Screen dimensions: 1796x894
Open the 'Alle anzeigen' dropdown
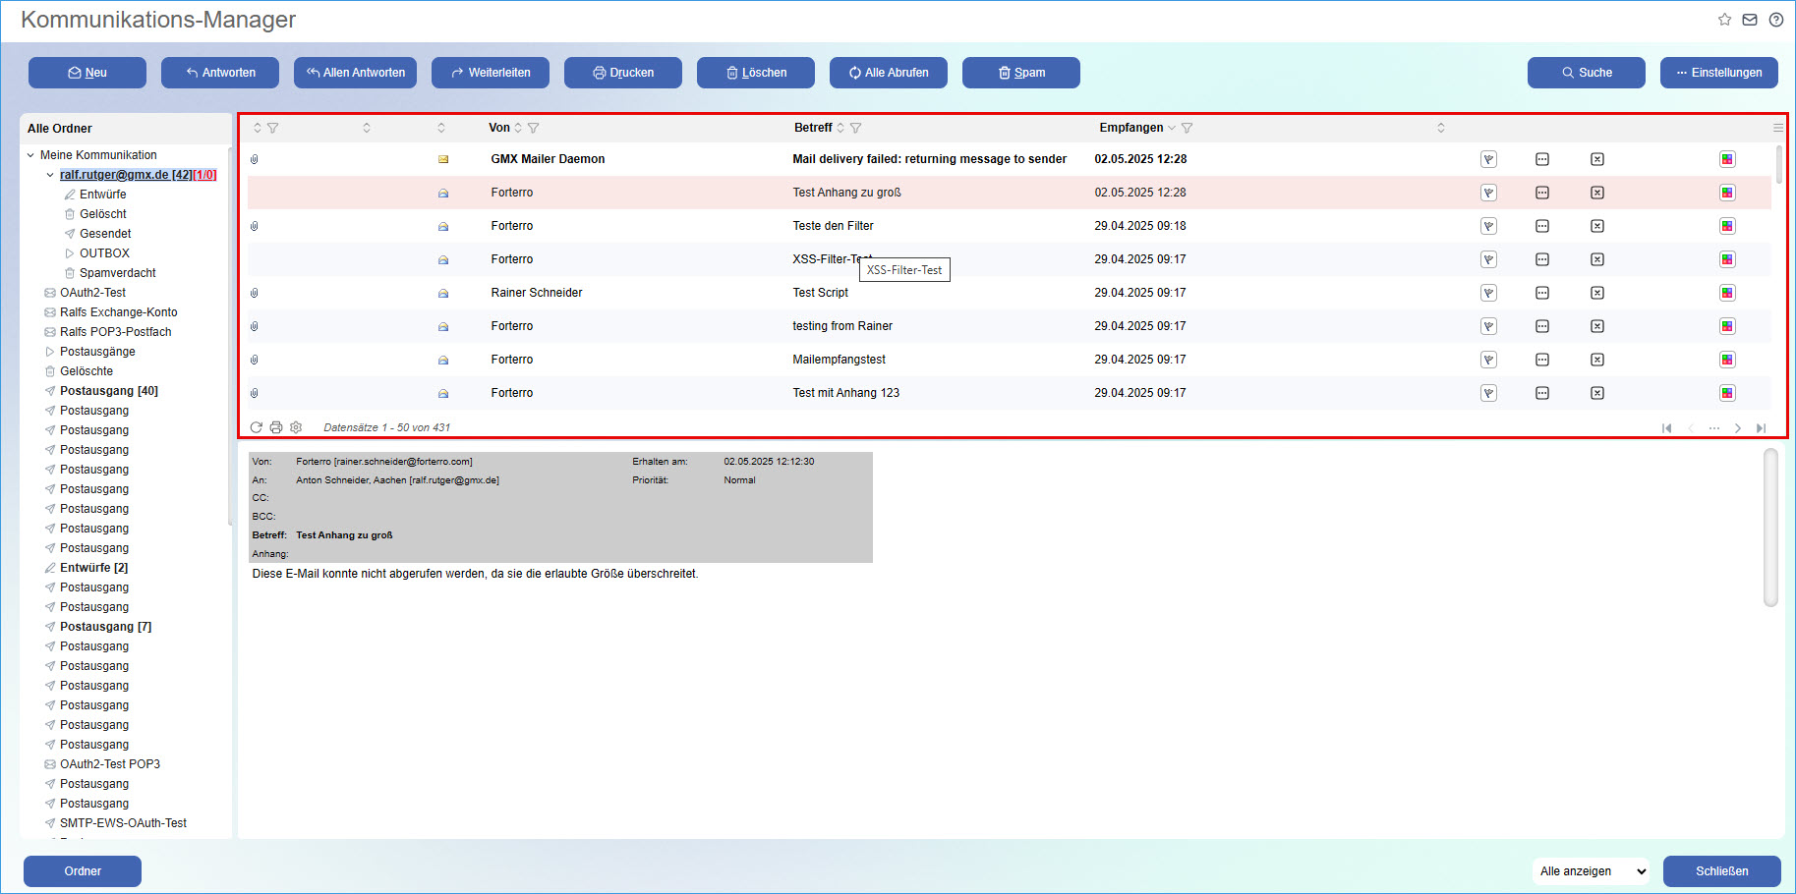coord(1590,871)
